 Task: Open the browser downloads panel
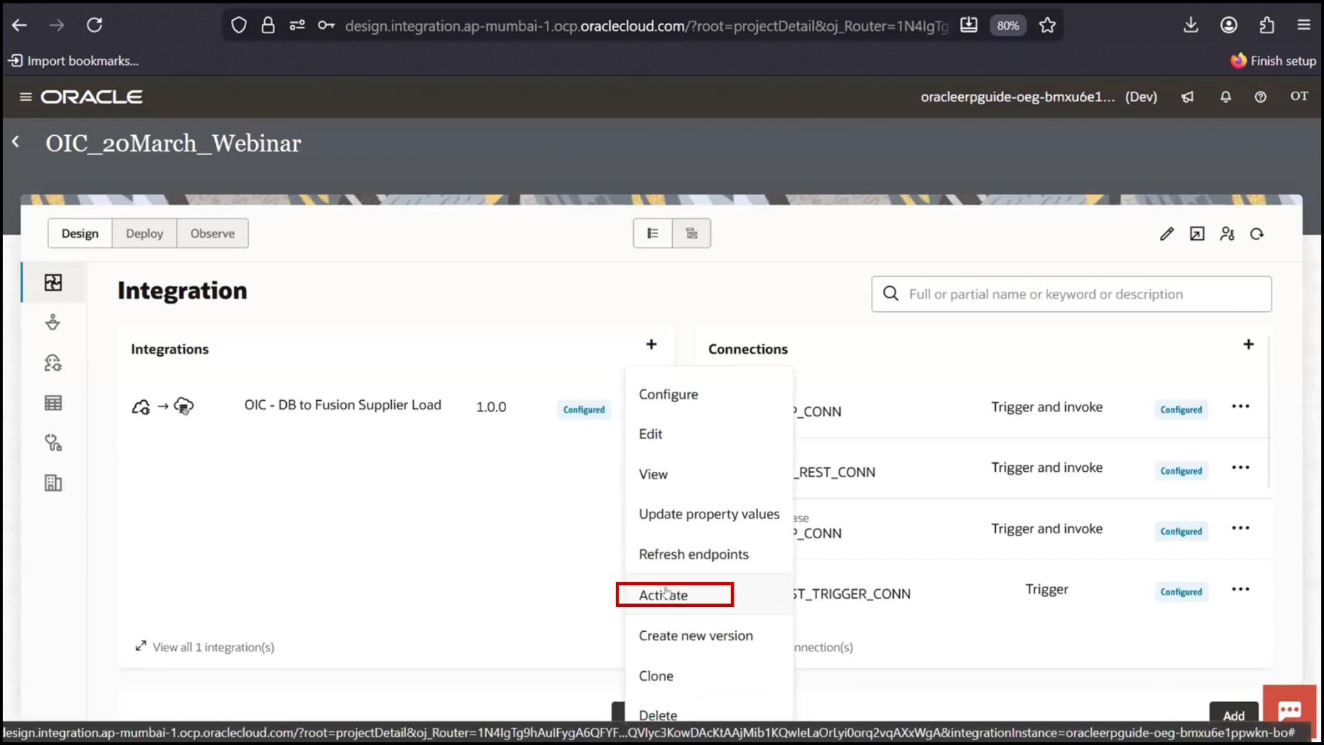point(1191,26)
